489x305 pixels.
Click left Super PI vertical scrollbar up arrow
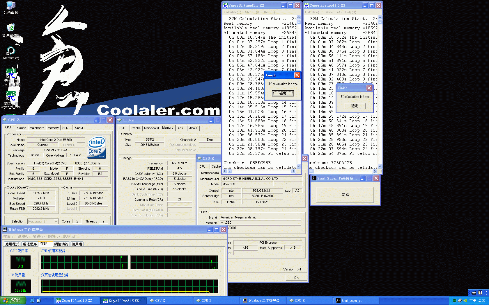[299, 18]
